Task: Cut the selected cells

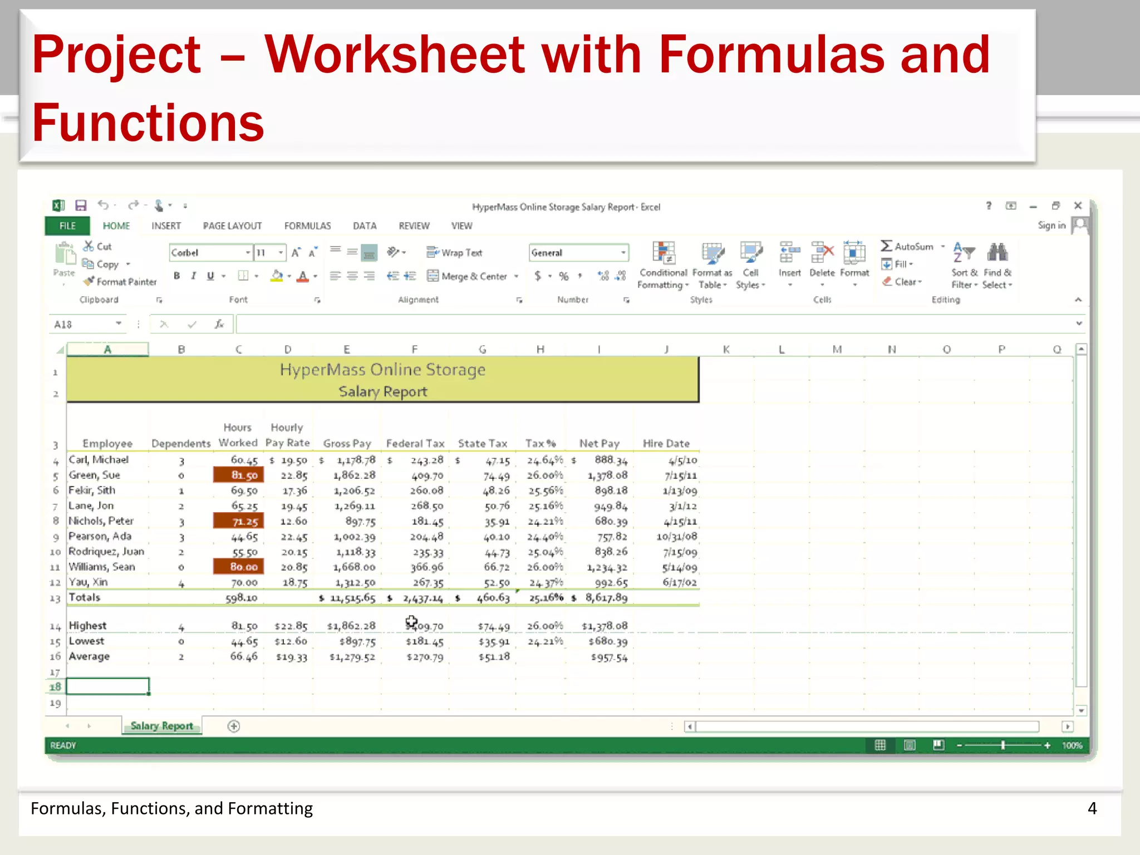Action: point(97,247)
